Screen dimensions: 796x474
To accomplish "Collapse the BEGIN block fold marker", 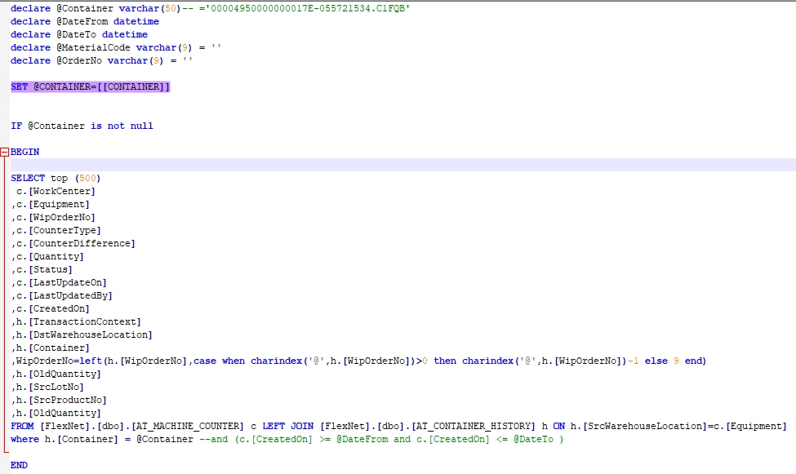I will tap(5, 152).
